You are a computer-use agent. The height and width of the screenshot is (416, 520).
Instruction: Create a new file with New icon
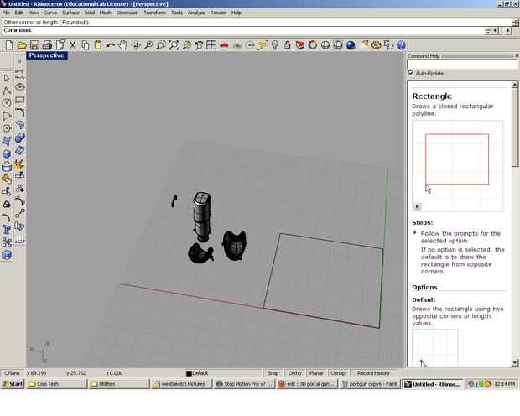click(9, 45)
